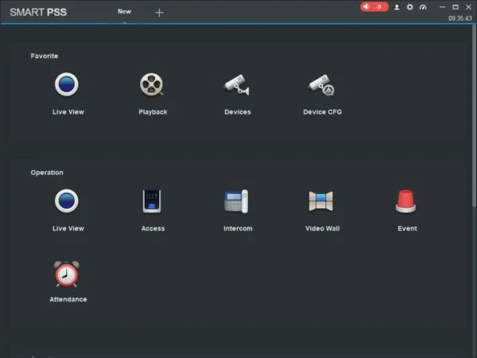Open settings via the gear icon
This screenshot has width=477, height=358.
click(410, 7)
